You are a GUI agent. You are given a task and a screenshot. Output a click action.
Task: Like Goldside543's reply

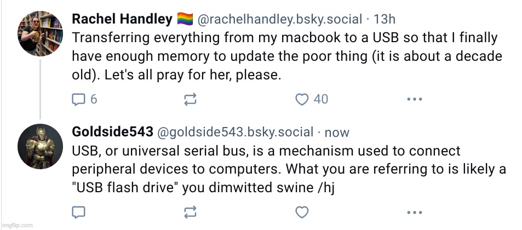[x=302, y=212]
